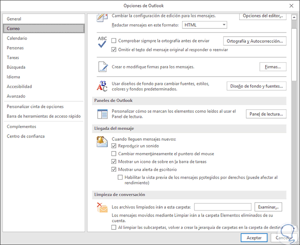Check recreate folder hierarchy when cleaning subfolders
The image size is (300, 245).
114,227
